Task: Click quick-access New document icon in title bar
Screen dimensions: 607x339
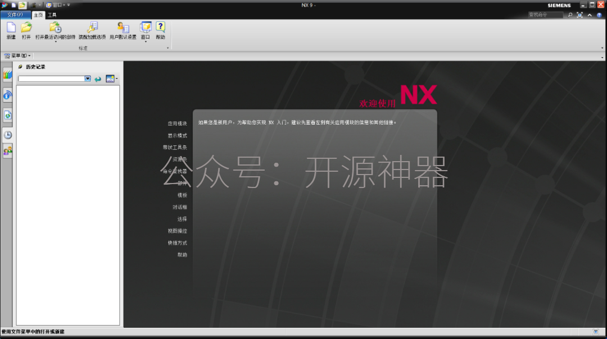Action: [x=13, y=5]
